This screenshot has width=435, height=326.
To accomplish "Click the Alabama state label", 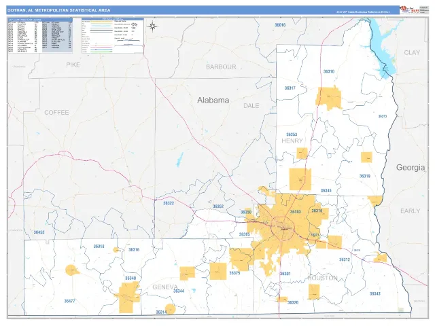I will (x=213, y=100).
